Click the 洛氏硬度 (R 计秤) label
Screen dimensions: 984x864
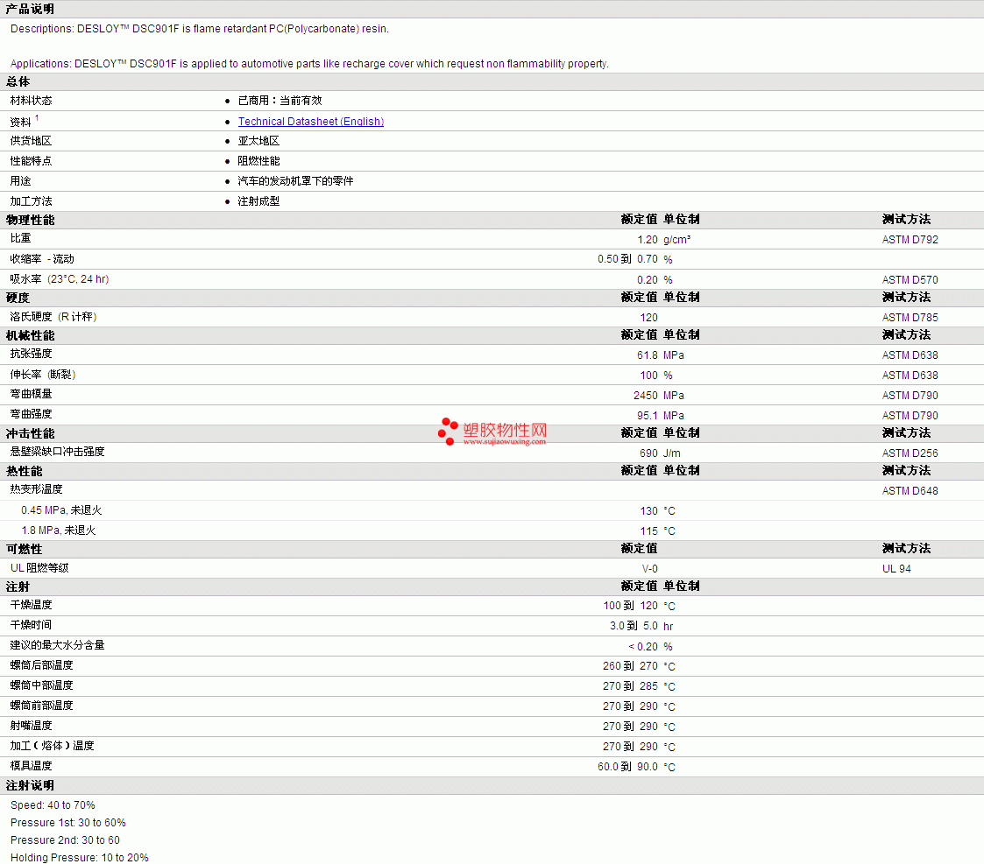53,317
